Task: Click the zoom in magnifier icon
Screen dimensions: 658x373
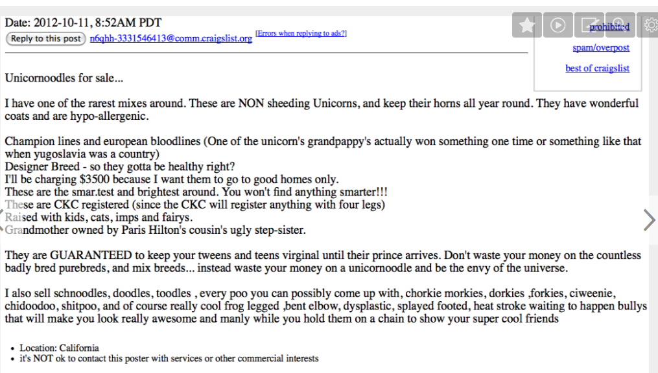Action: pos(620,25)
